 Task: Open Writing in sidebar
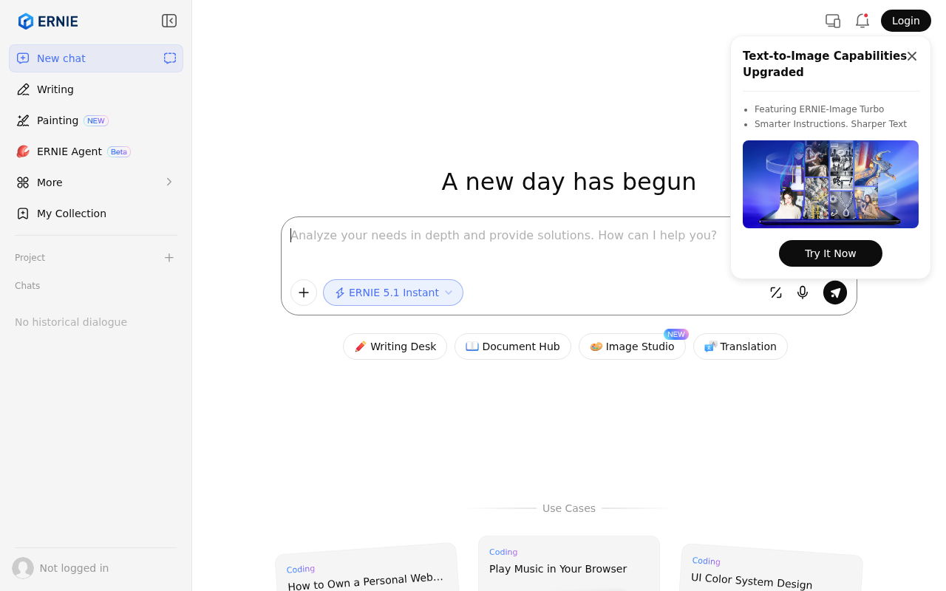click(96, 89)
